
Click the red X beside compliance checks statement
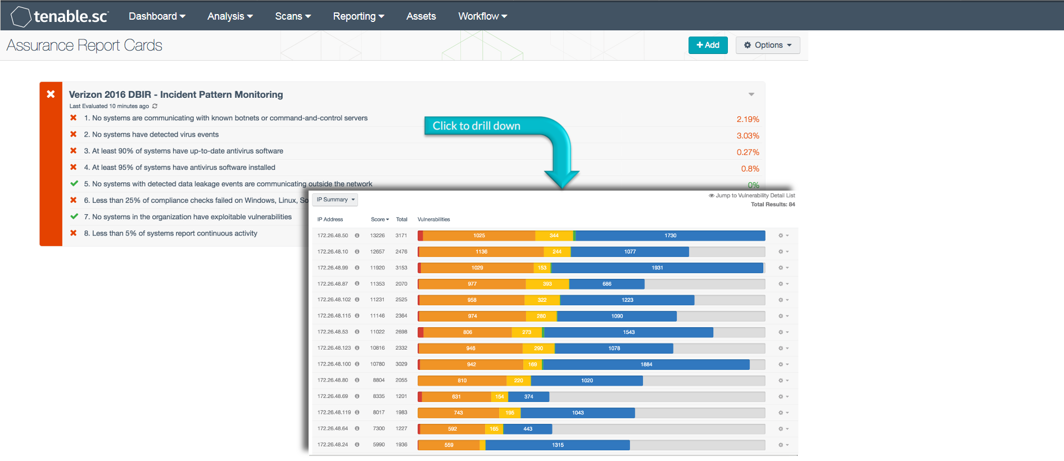[73, 200]
